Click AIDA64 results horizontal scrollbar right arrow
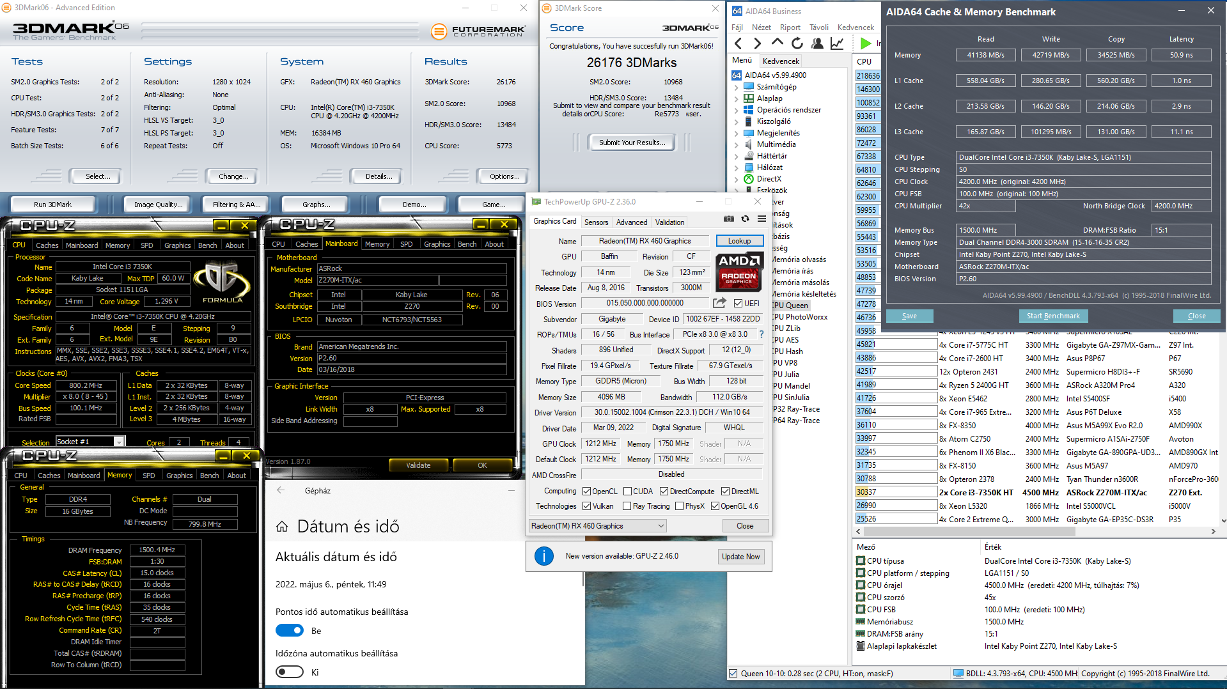The height and width of the screenshot is (689, 1227). click(x=1213, y=531)
